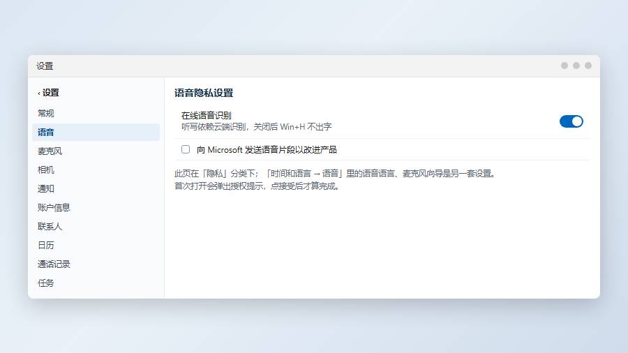Click the note 首次打开会弹出授权提示
Viewport: 628px width, 353px height.
(x=257, y=186)
